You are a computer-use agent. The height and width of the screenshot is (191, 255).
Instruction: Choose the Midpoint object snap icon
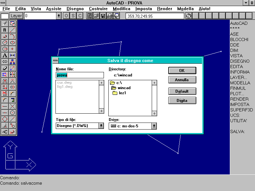coord(5,113)
